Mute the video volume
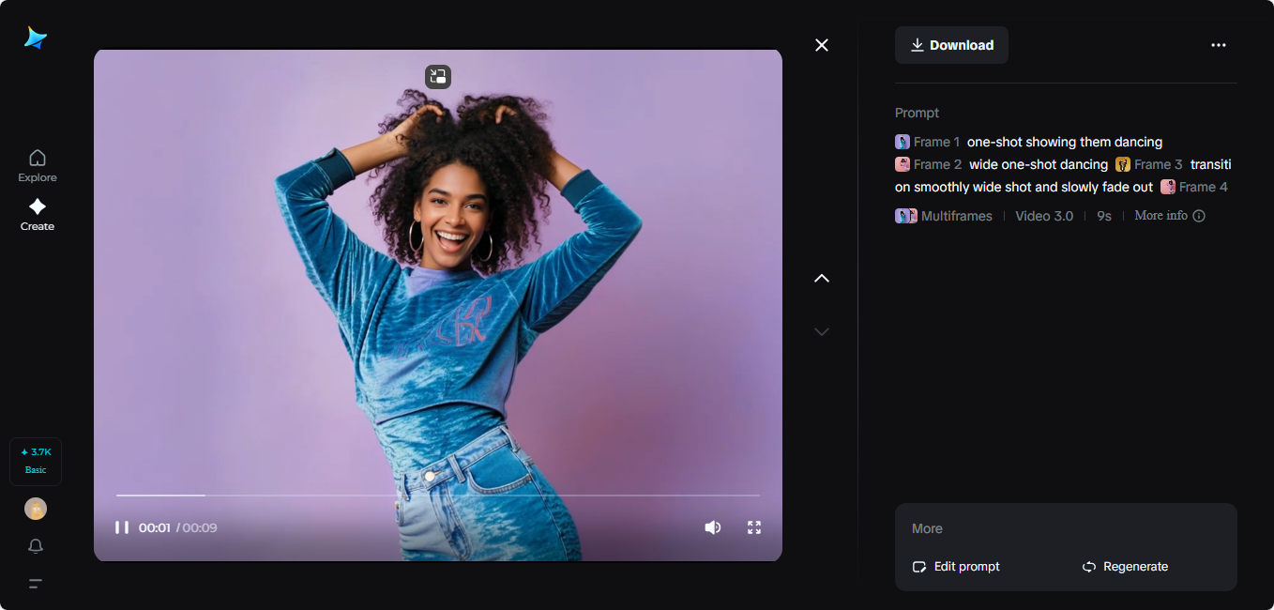 tap(713, 527)
